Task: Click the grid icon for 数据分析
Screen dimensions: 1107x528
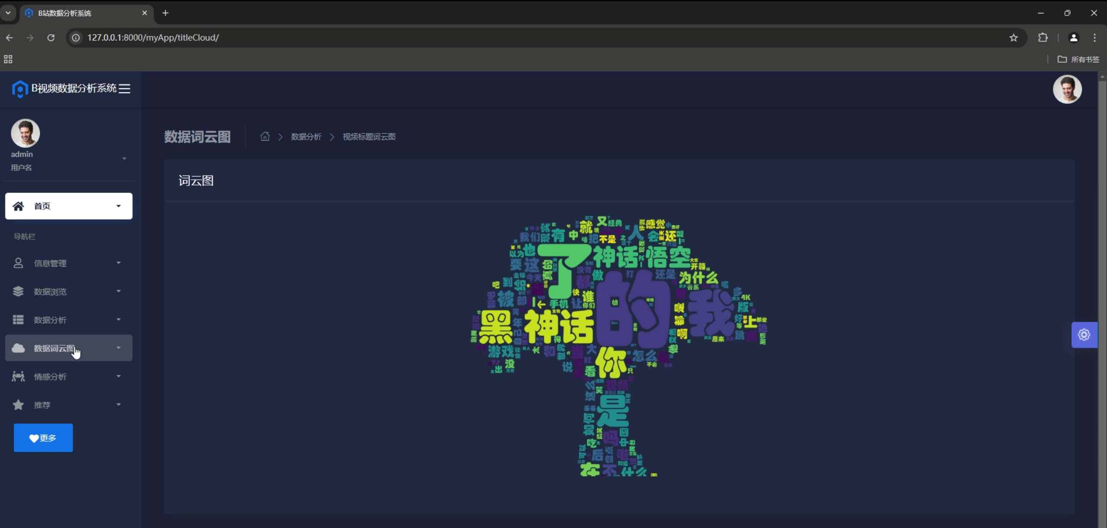Action: pyautogui.click(x=18, y=320)
